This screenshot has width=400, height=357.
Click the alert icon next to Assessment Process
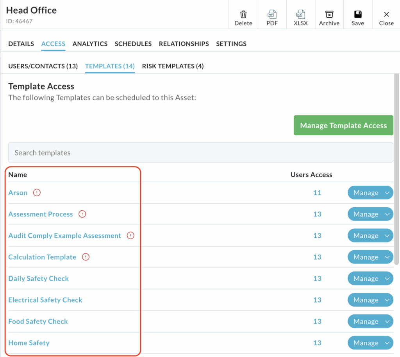point(82,214)
